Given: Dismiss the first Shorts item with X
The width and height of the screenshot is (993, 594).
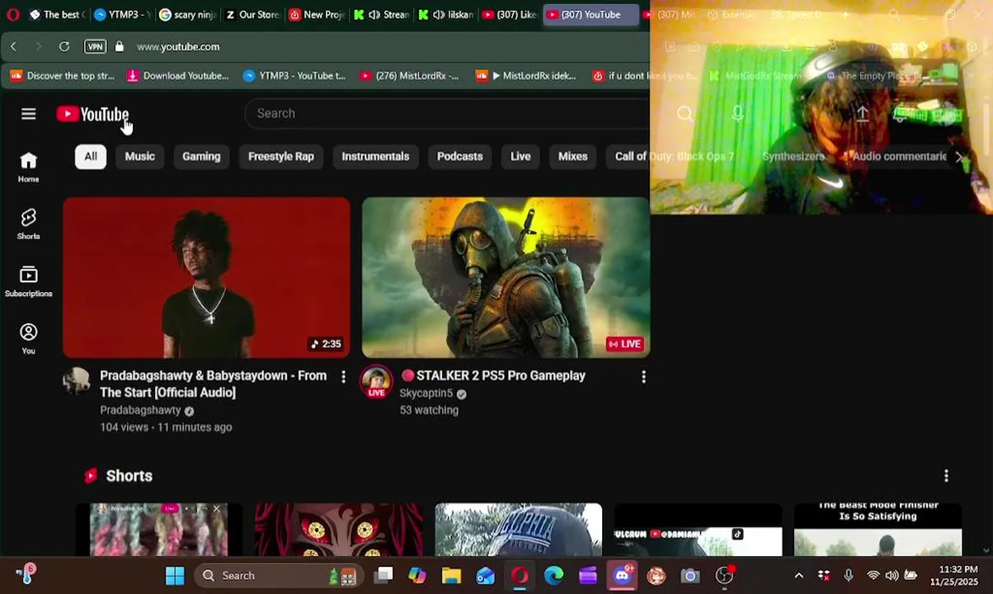Looking at the screenshot, I should coord(217,508).
